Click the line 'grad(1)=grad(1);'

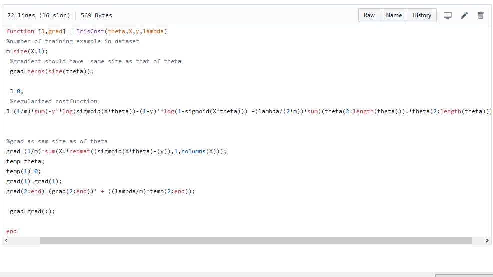point(34,181)
